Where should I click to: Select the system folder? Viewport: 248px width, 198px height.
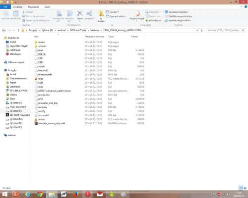[x=40, y=46]
